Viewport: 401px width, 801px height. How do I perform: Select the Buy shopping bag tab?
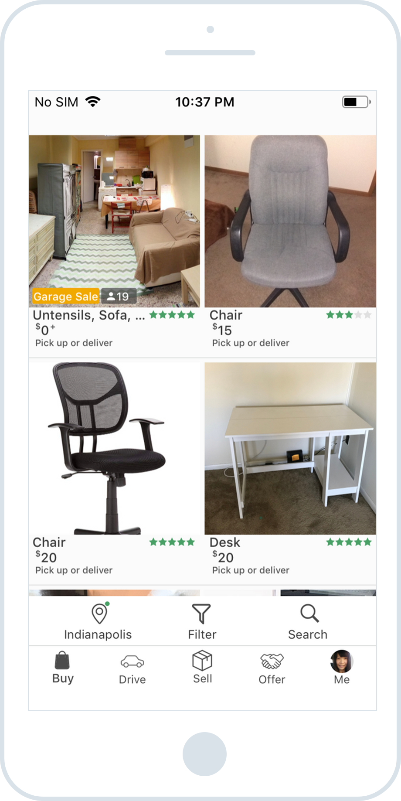click(62, 660)
